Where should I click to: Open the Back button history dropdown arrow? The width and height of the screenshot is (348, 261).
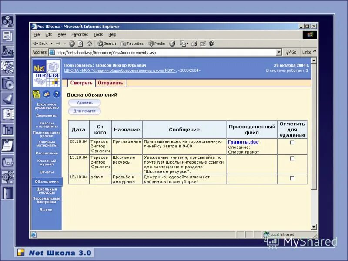click(x=52, y=43)
